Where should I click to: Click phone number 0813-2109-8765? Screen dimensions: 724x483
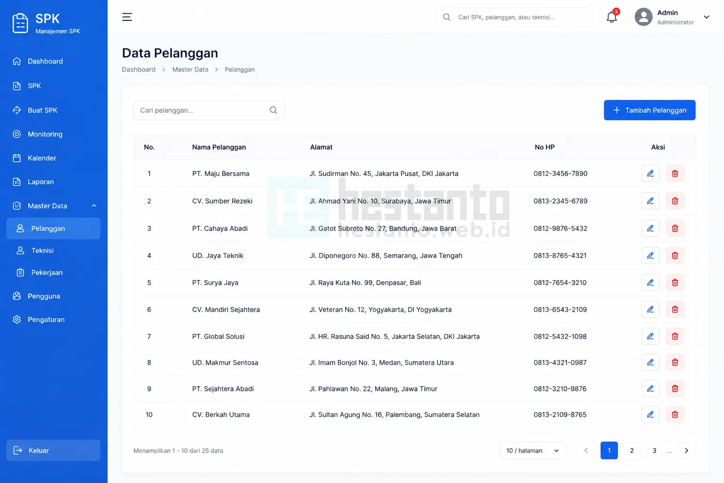(560, 415)
